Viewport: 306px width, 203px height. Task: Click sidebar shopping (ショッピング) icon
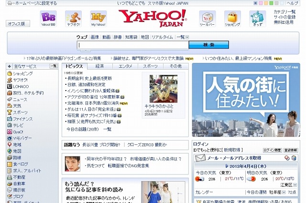pyautogui.click(x=10, y=73)
